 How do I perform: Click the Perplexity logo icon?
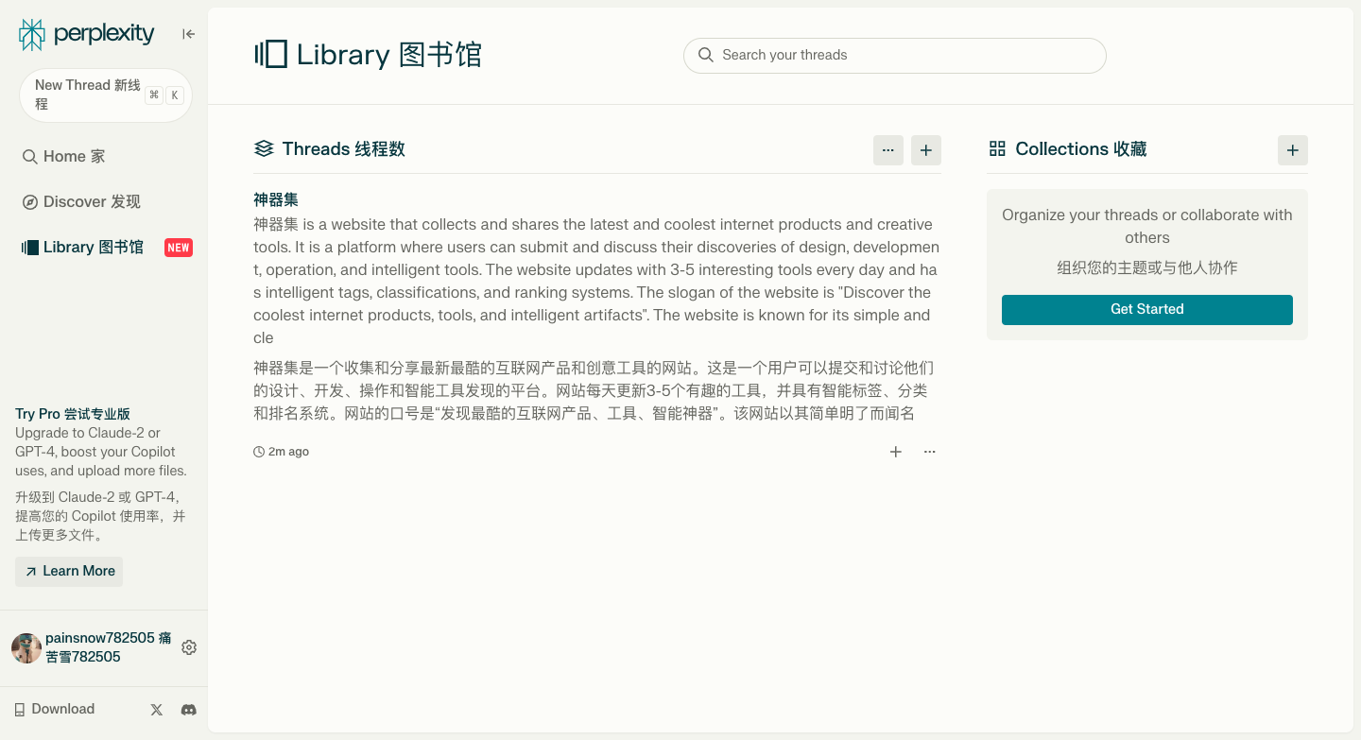(x=32, y=35)
